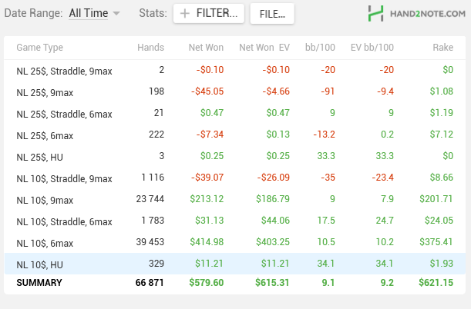471x309 pixels.
Task: Click the SUMMARY totals row
Action: (235, 283)
